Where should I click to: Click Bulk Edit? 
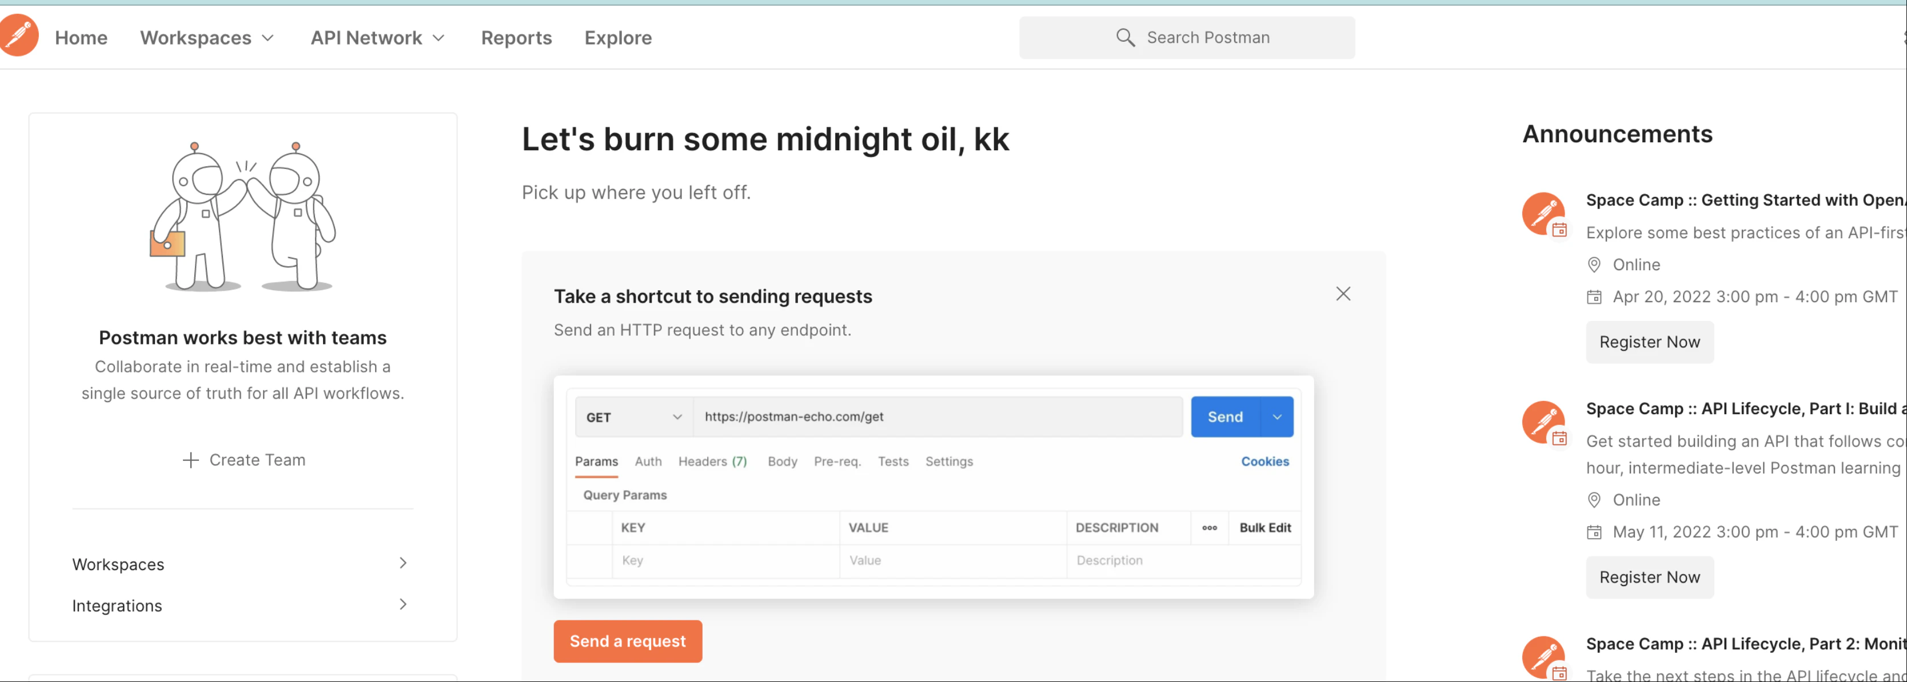tap(1265, 527)
